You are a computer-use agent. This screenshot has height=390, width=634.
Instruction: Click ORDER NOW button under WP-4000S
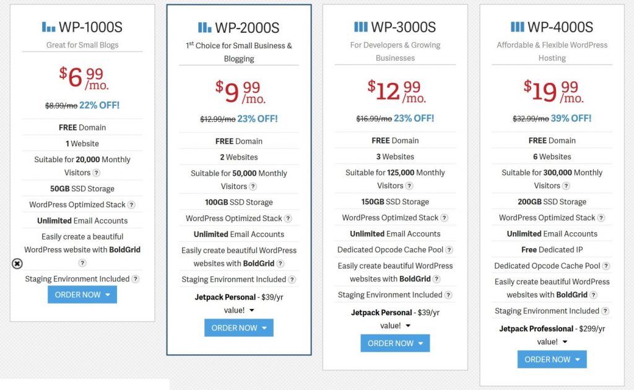pyautogui.click(x=552, y=359)
